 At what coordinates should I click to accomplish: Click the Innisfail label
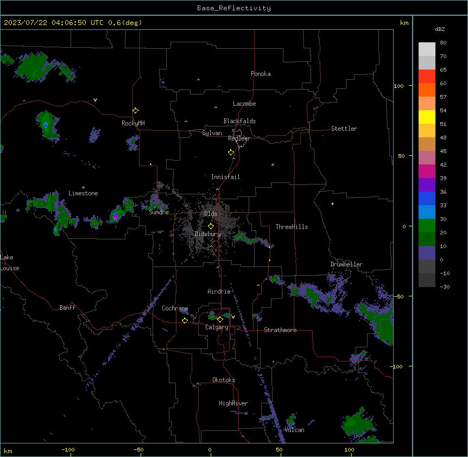tap(225, 177)
